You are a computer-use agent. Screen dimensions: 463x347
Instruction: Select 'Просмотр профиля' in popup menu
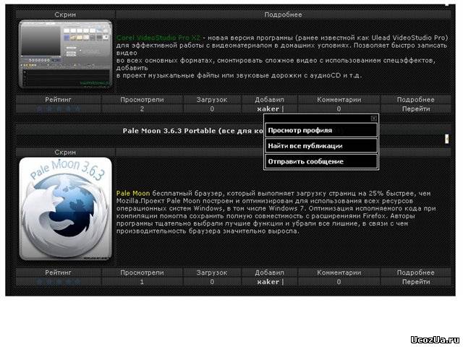320,131
